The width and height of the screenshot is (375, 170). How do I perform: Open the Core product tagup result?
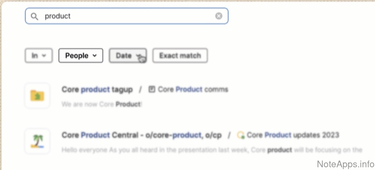97,90
